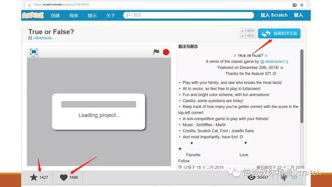Select the 提示 navigation item

click(x=92, y=15)
